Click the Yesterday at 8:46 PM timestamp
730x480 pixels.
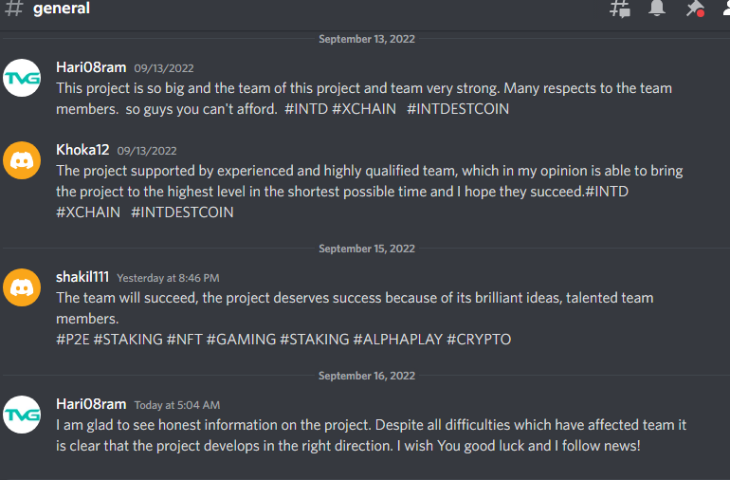(168, 278)
